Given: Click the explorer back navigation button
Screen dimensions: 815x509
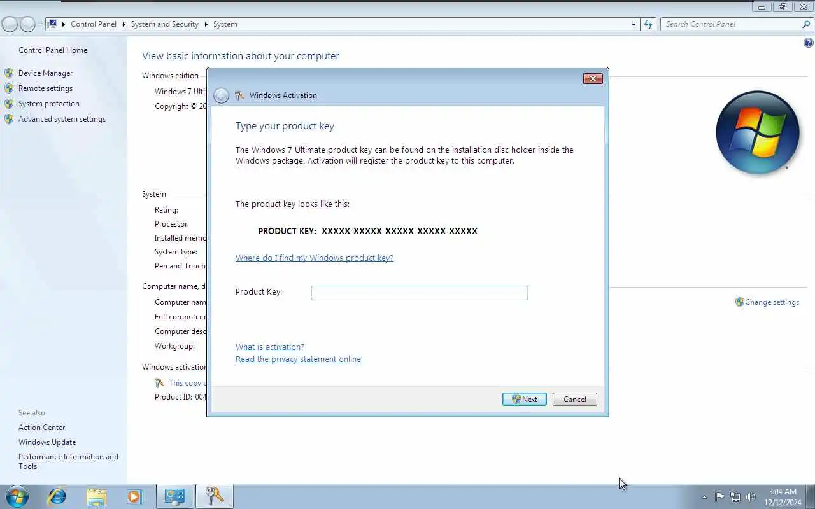Looking at the screenshot, I should tap(10, 24).
